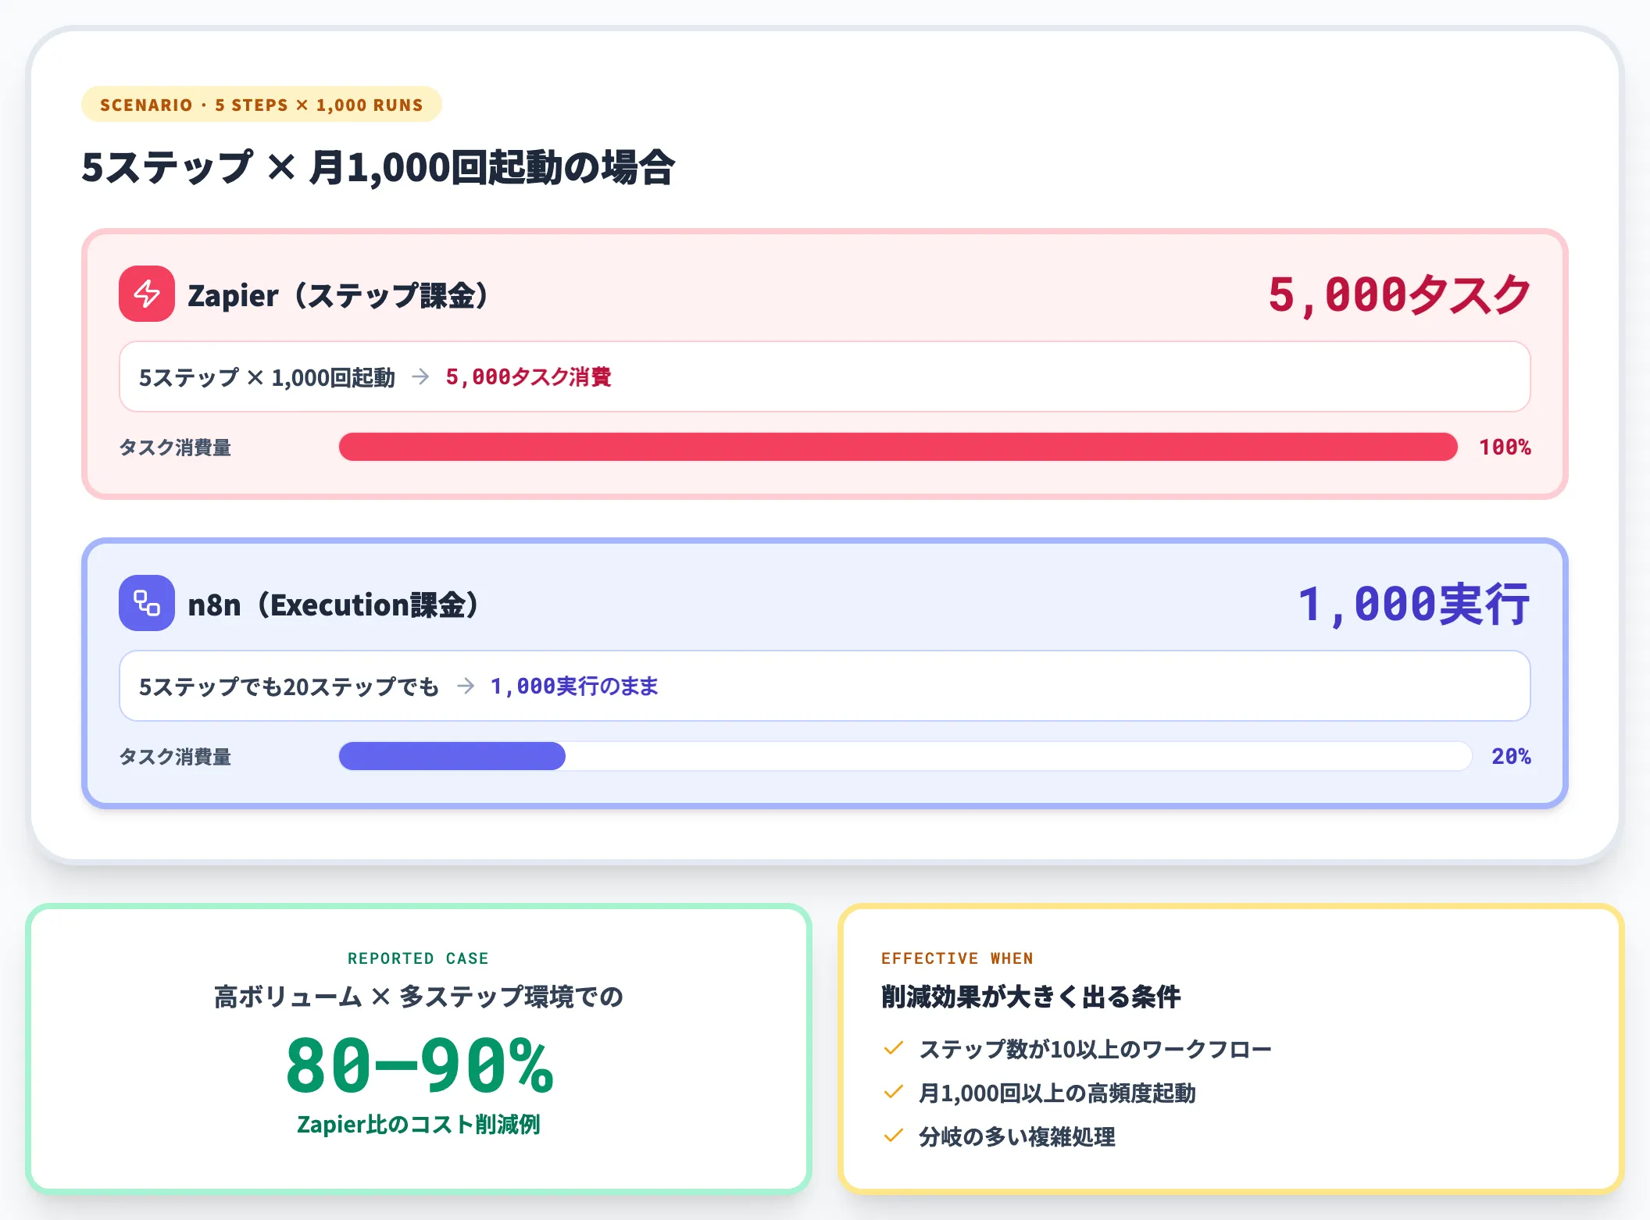
Task: Click checkmark beside ステップ数が10以上のワークフロー
Action: pyautogui.click(x=893, y=1048)
